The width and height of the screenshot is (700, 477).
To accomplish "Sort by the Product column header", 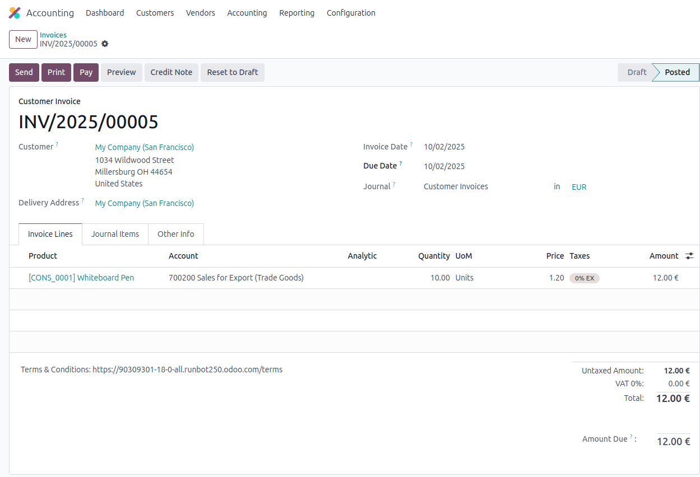I will [43, 256].
